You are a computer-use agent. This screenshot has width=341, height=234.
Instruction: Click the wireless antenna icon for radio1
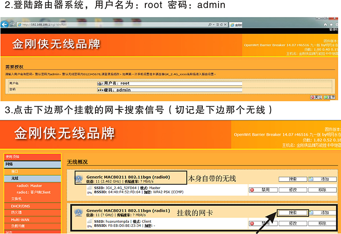point(78,212)
